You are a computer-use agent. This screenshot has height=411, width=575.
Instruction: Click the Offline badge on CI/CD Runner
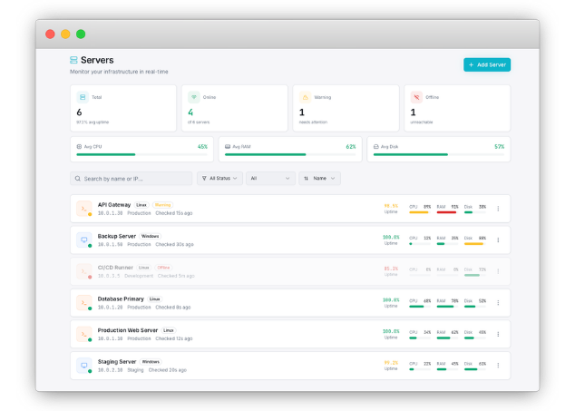click(163, 268)
